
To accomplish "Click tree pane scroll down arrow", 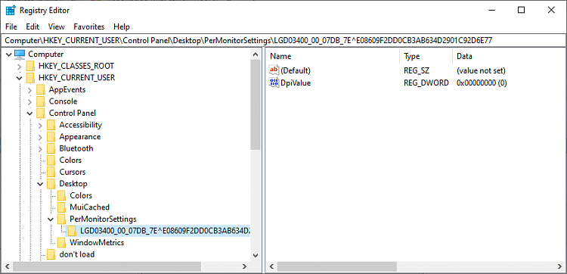I will [x=256, y=255].
